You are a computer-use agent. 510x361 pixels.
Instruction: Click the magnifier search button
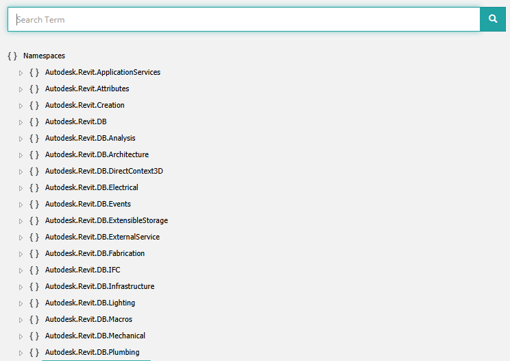pyautogui.click(x=493, y=19)
